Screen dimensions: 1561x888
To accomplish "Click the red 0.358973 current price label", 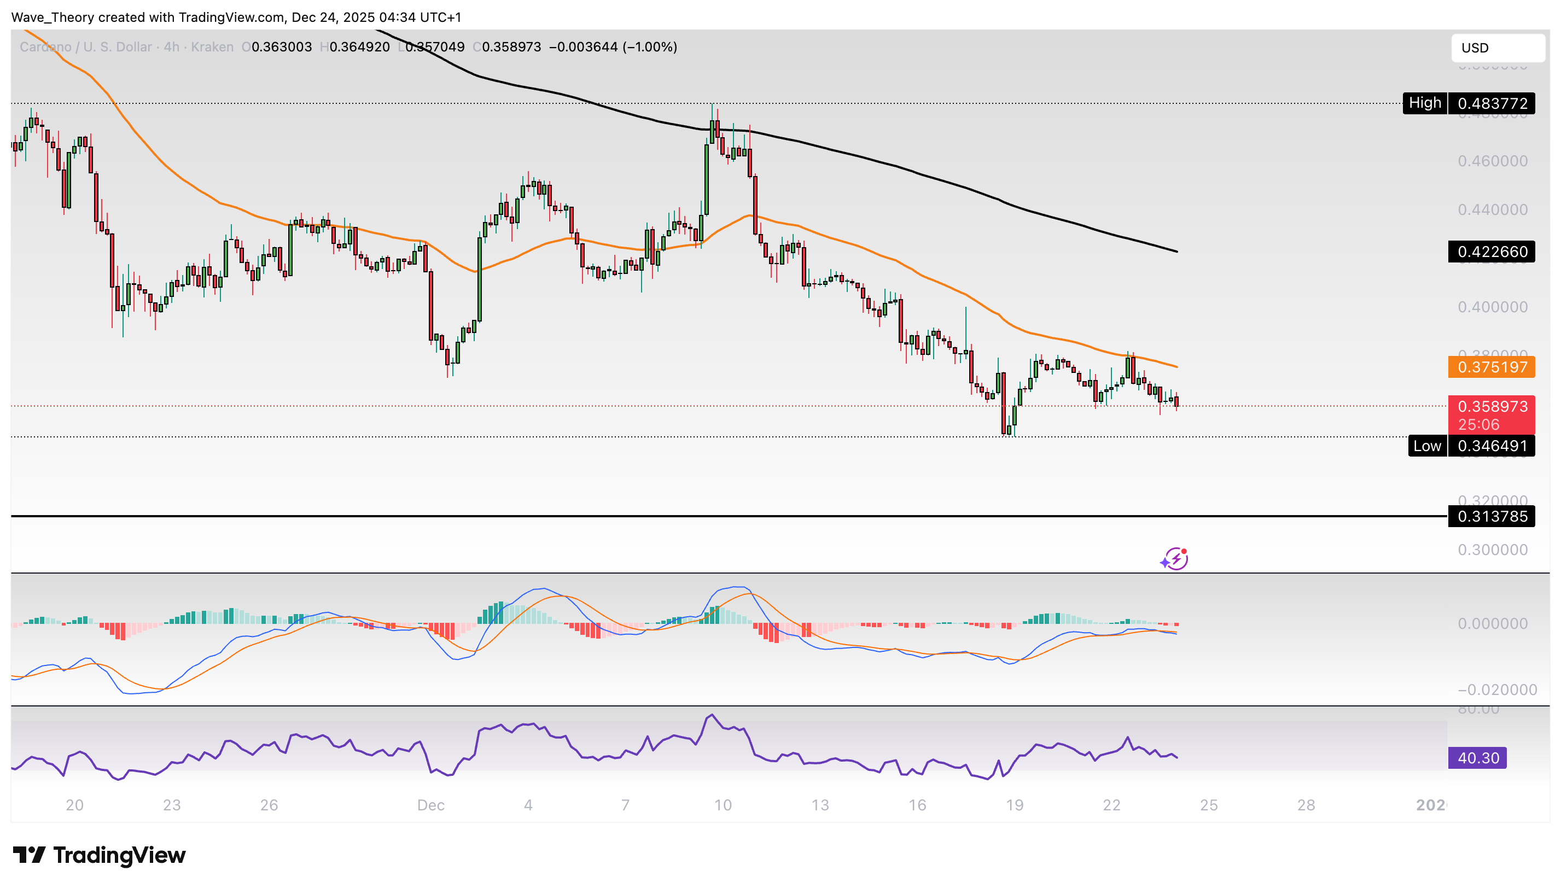I will pyautogui.click(x=1491, y=407).
